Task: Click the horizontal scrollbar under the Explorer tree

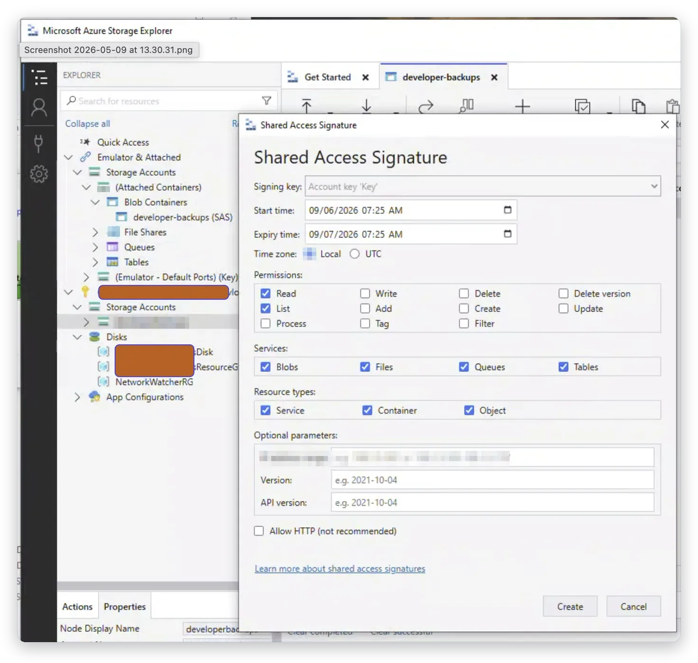Action: (x=147, y=586)
